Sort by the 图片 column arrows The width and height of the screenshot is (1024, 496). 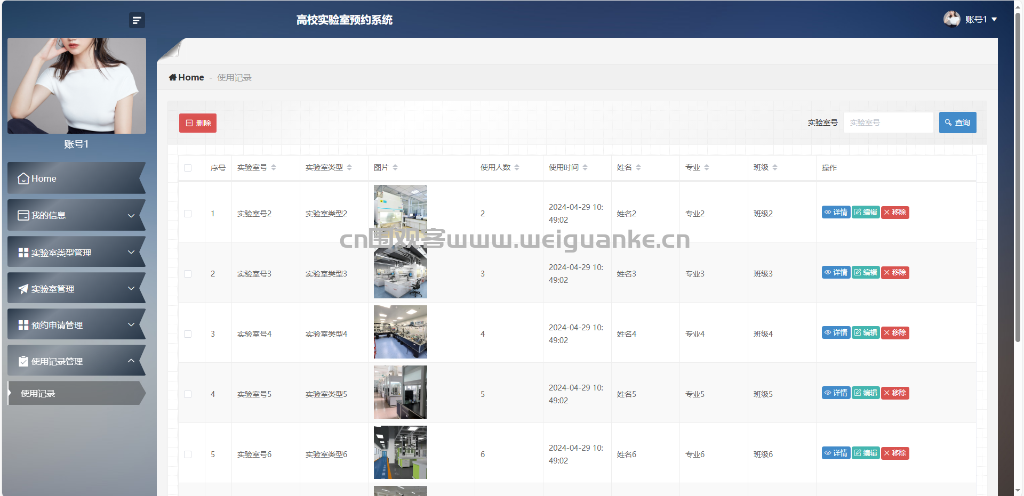click(x=395, y=167)
